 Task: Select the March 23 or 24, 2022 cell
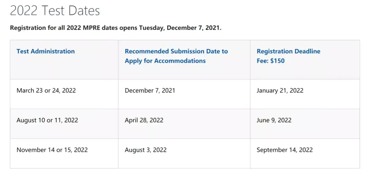coord(46,91)
